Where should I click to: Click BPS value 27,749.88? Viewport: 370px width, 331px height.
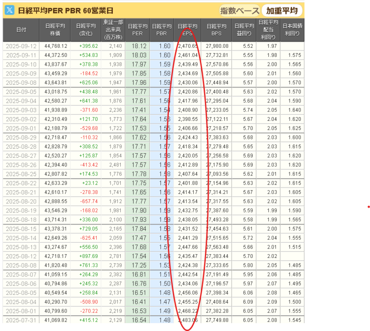(x=217, y=320)
